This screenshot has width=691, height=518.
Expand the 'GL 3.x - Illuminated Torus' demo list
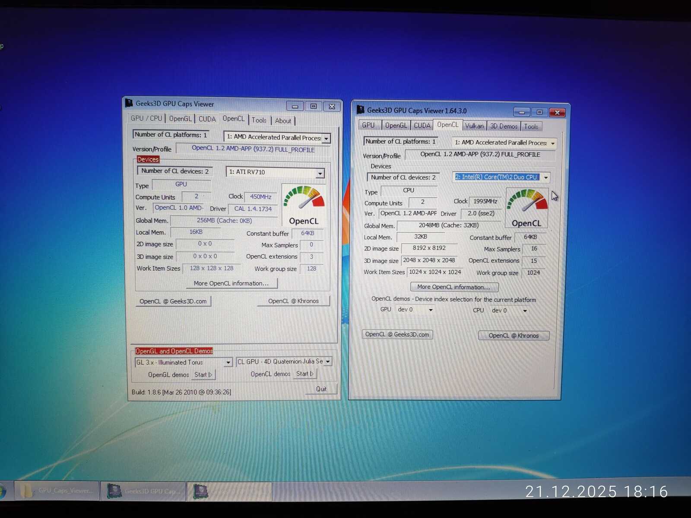point(228,363)
